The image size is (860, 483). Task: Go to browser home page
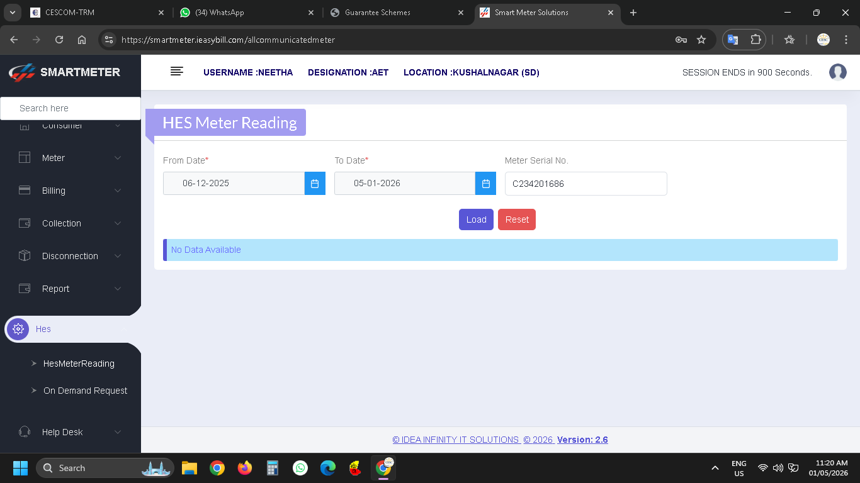pos(82,40)
